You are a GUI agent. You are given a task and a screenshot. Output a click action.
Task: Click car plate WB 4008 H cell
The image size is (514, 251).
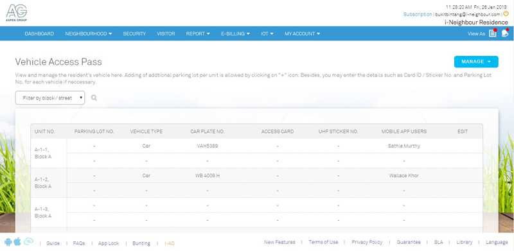(207, 175)
